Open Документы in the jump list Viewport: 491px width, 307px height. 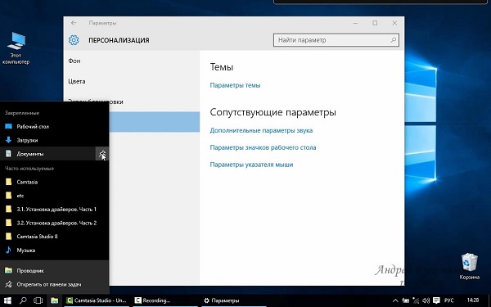tap(47, 154)
